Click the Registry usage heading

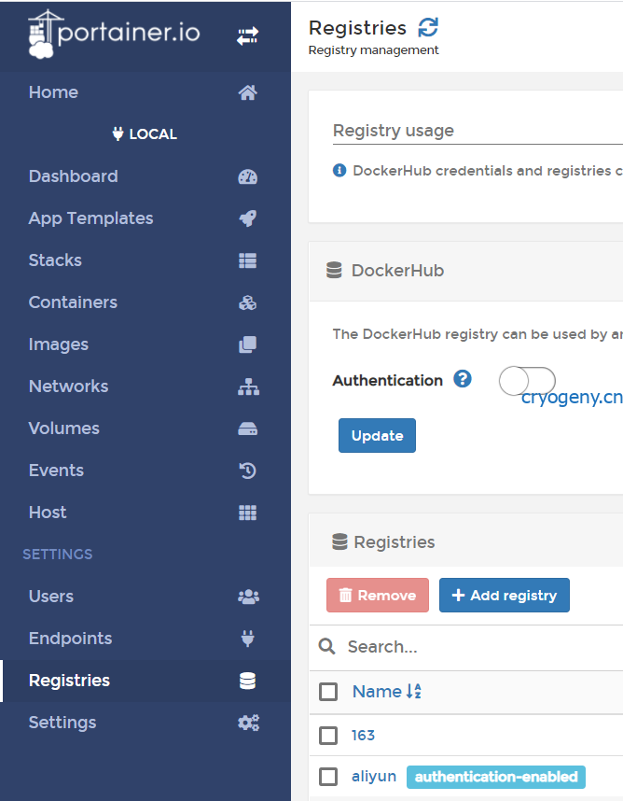pyautogui.click(x=394, y=131)
